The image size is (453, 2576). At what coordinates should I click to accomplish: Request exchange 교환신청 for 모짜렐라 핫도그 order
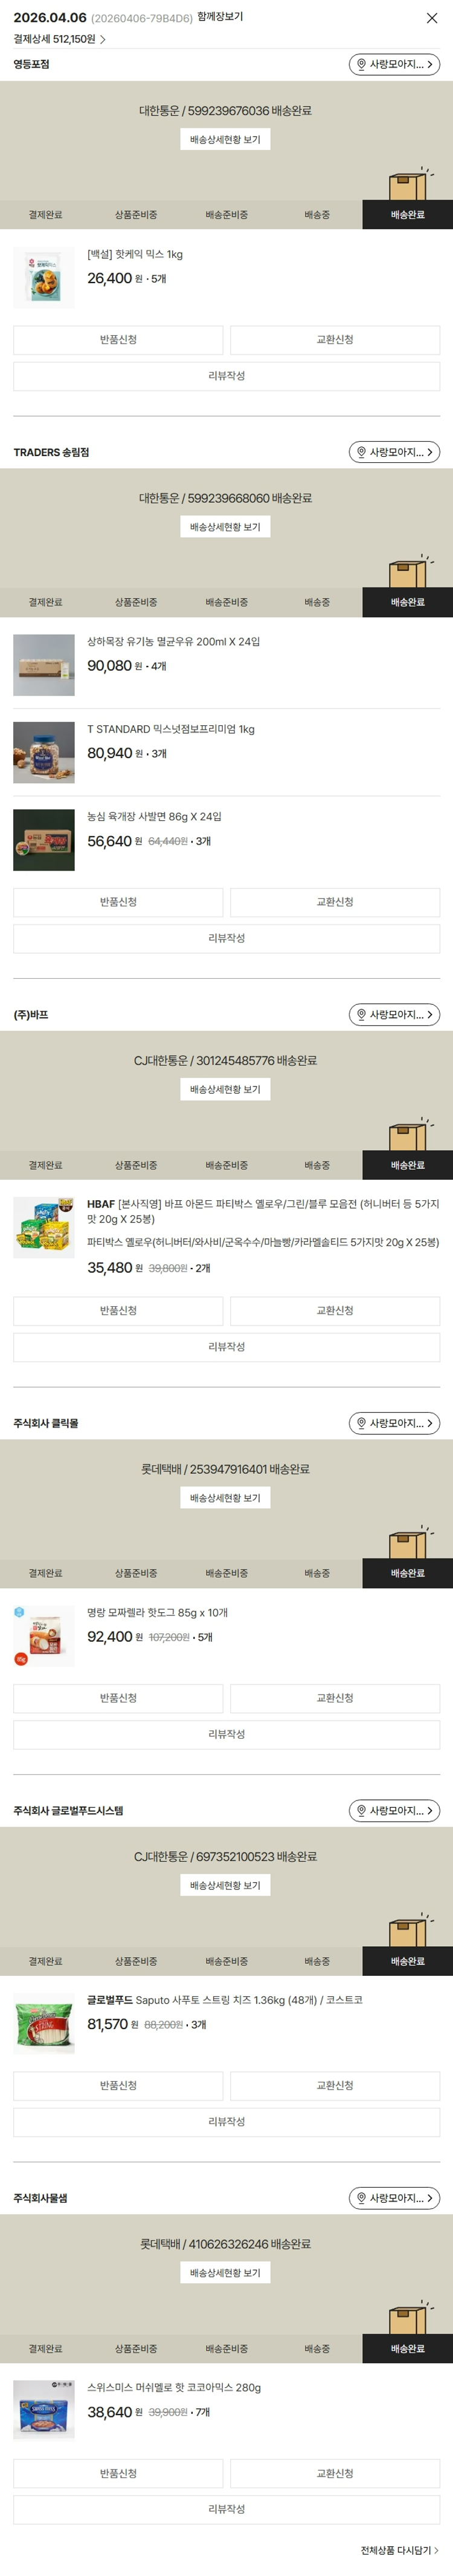(335, 1698)
